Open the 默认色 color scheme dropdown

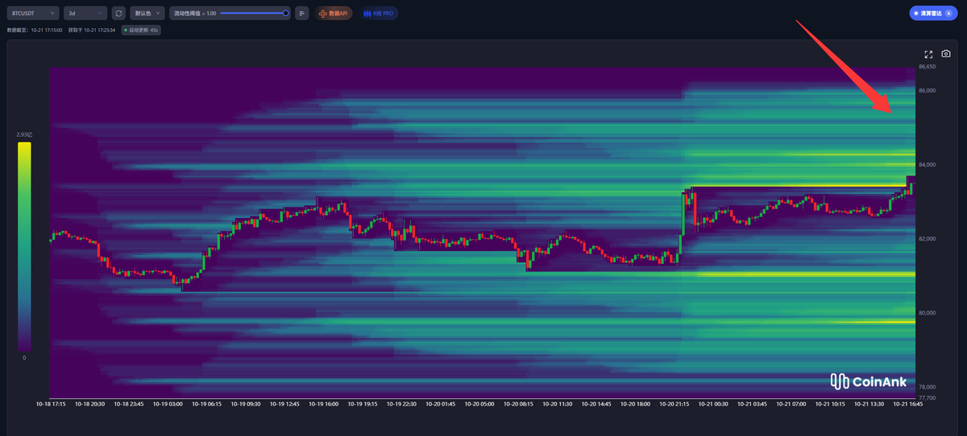click(x=147, y=13)
